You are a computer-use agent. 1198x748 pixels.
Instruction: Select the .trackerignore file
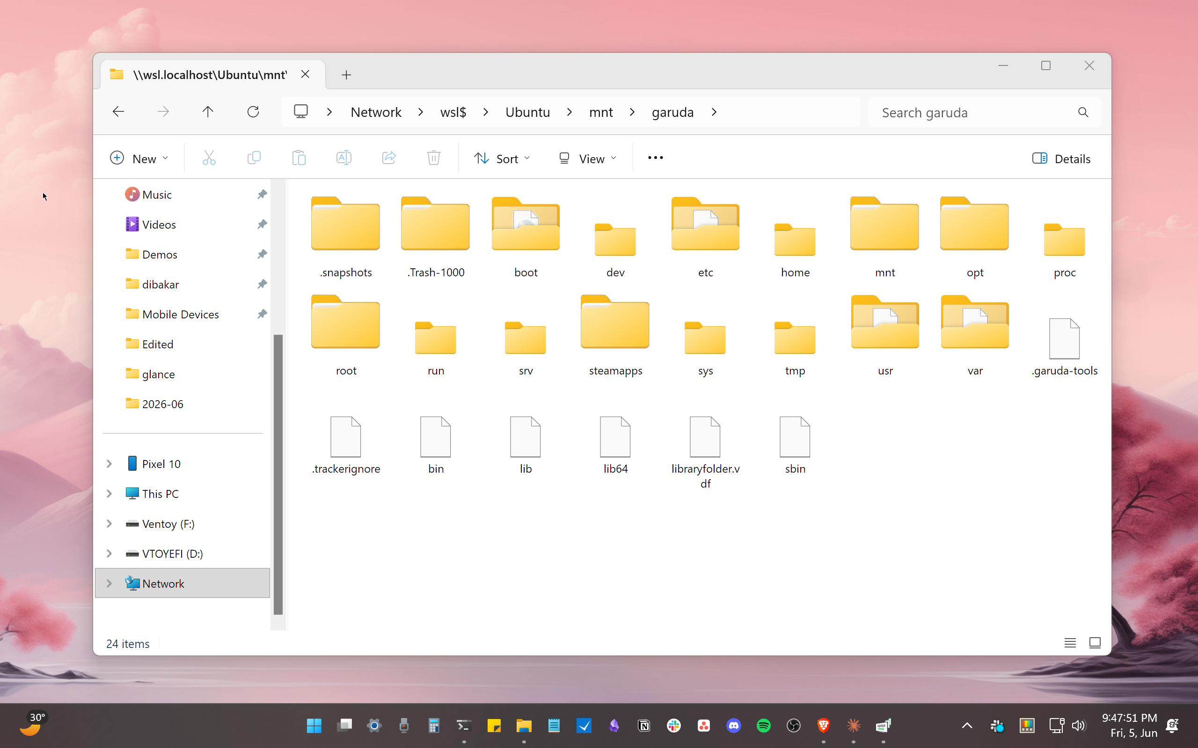point(345,445)
